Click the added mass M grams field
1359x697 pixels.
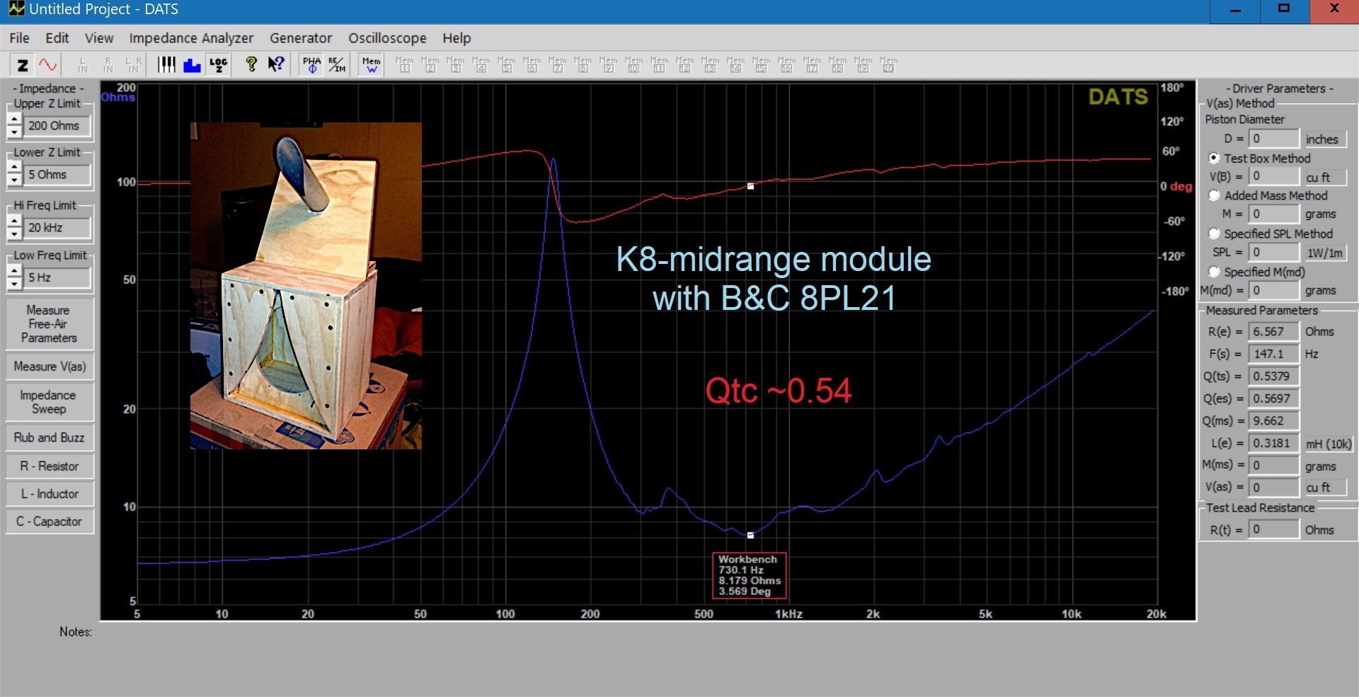pos(1274,214)
